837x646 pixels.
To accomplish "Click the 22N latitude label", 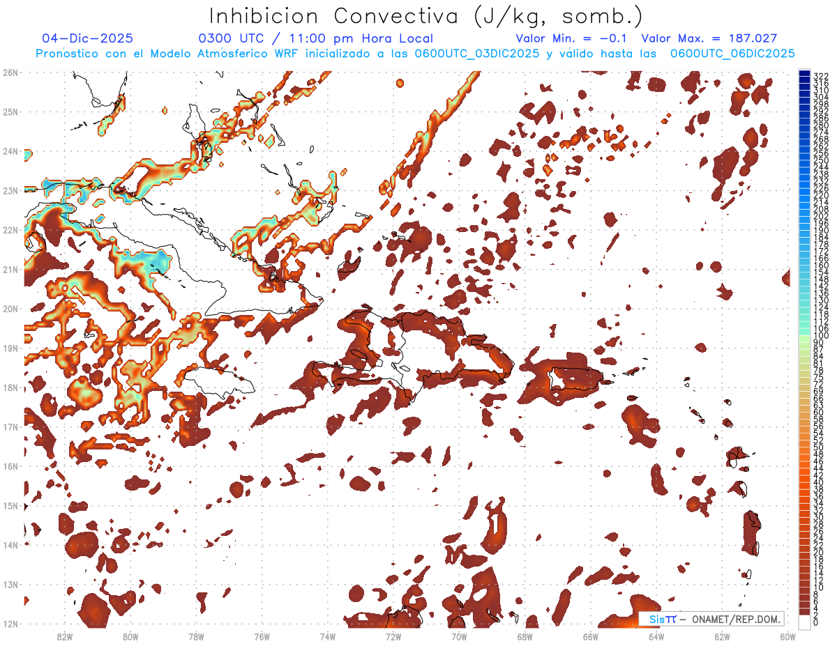I will point(10,230).
